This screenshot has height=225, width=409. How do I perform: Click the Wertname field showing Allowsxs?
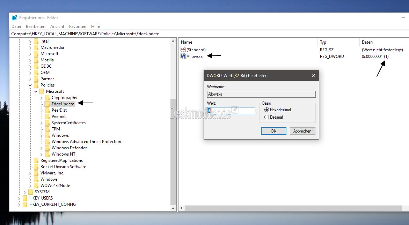pos(261,94)
